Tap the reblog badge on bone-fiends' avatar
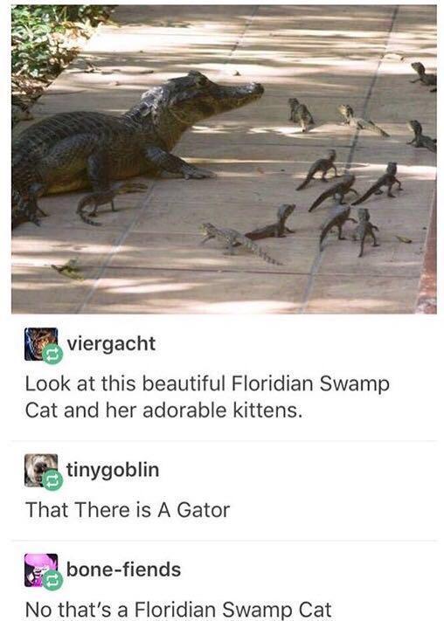444x621 pixels. 52,580
